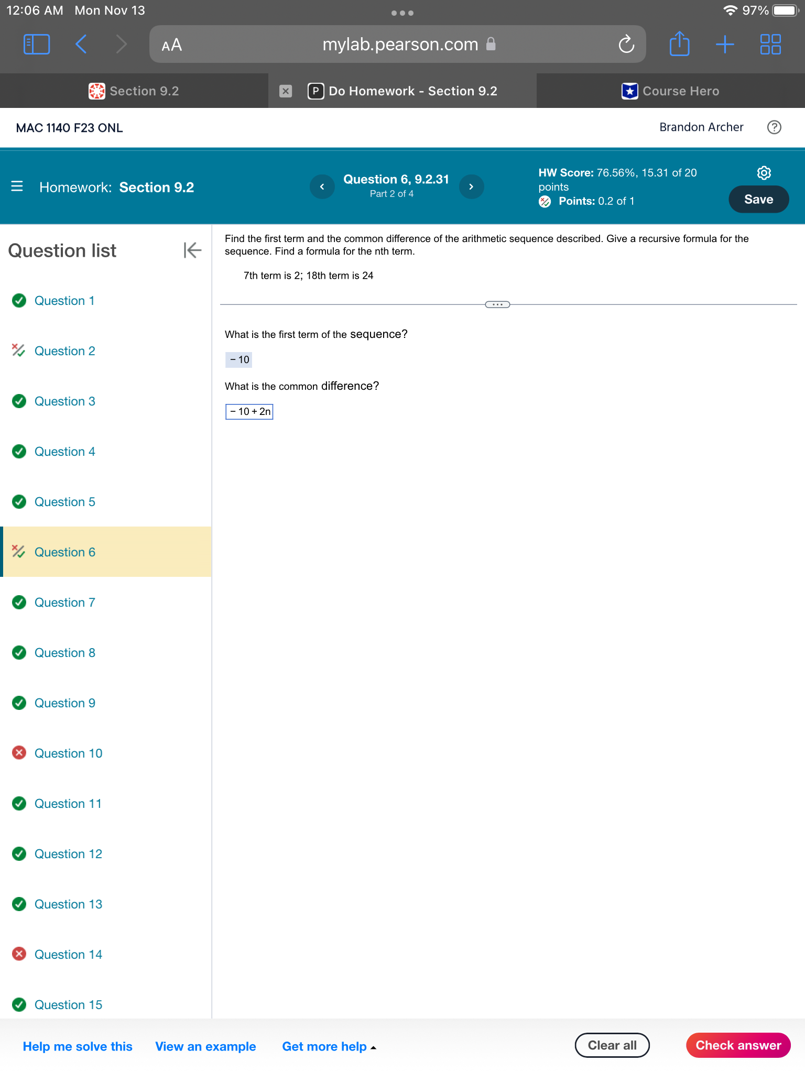Open View an example
Viewport: 805px width, 1073px height.
tap(205, 1046)
